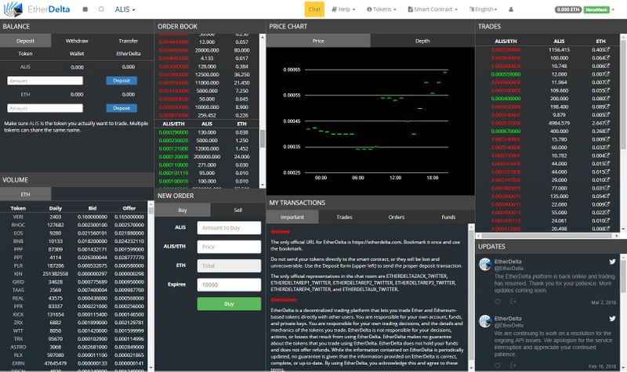The height and width of the screenshot is (372, 627).
Task: Open the English language dropdown
Action: pyautogui.click(x=484, y=9)
